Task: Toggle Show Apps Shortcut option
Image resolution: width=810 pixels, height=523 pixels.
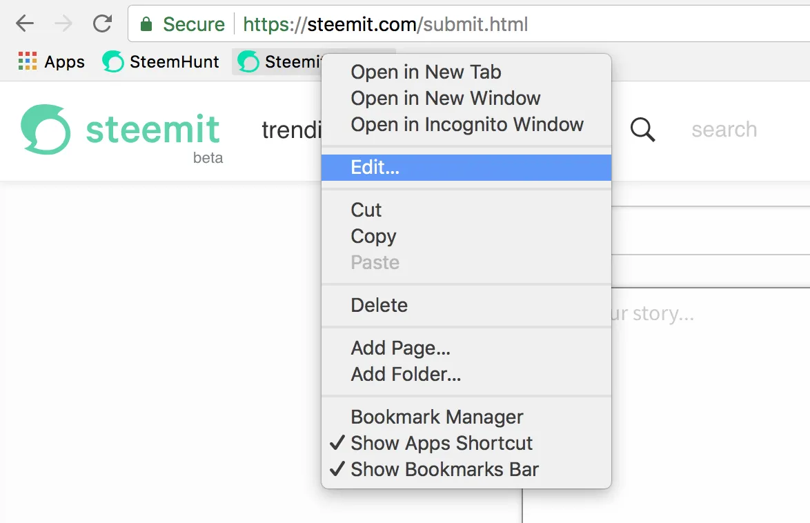Action: [x=466, y=443]
